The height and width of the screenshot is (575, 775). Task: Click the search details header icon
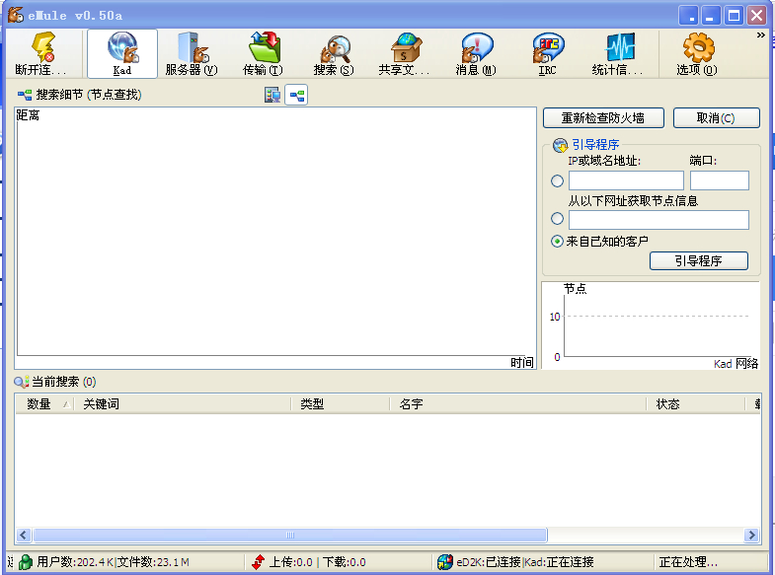(25, 95)
